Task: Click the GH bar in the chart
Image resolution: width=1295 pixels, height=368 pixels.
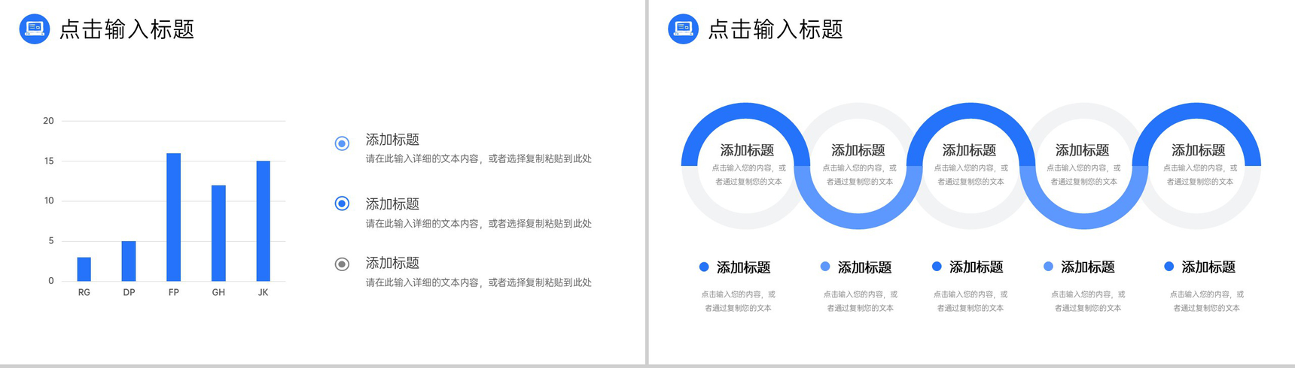Action: point(218,233)
